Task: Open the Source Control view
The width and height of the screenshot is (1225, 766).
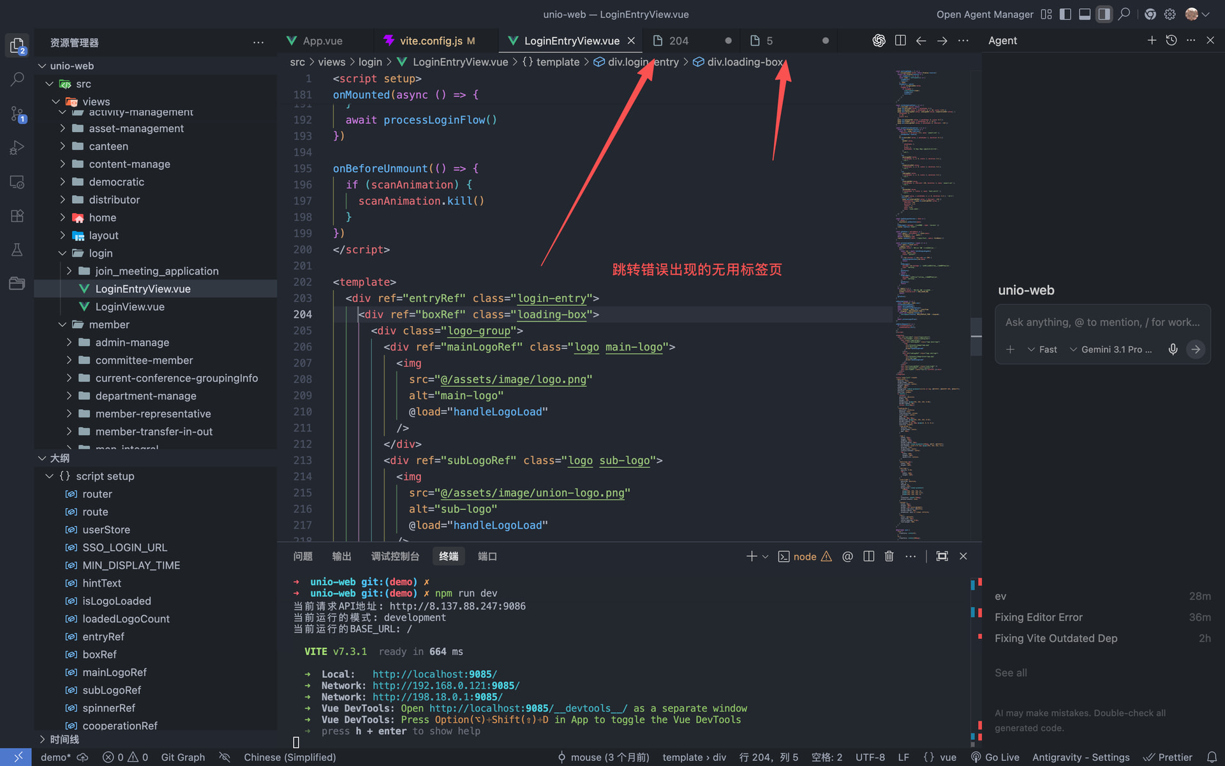Action: tap(17, 114)
